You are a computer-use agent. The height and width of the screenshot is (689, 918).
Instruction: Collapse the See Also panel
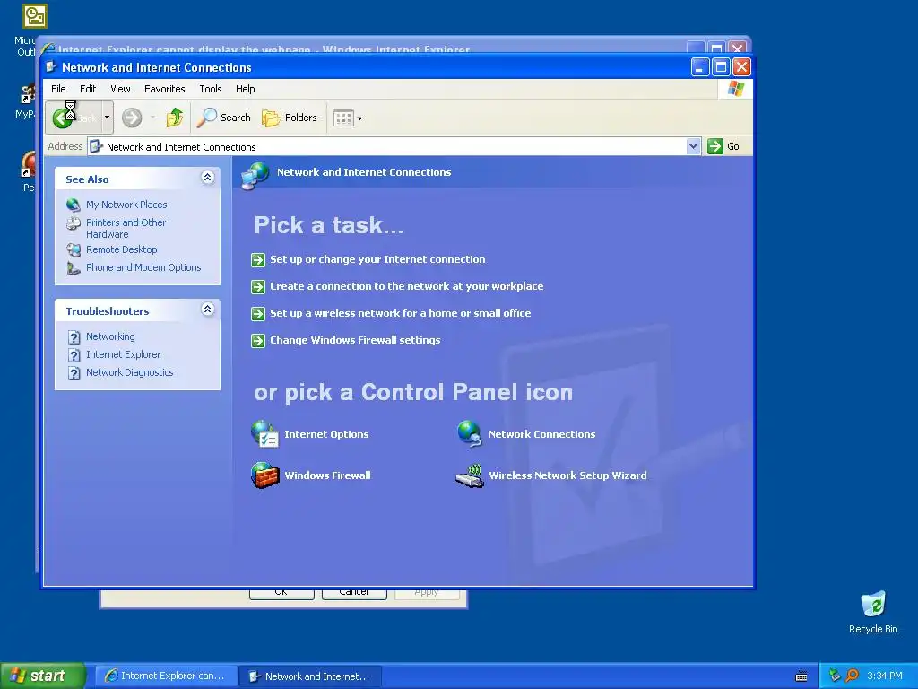[207, 178]
